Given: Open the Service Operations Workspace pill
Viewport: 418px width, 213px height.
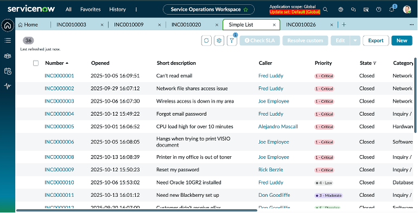Looking at the screenshot, I should pos(208,10).
